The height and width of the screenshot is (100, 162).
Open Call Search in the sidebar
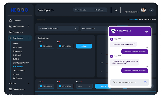pos(17,55)
